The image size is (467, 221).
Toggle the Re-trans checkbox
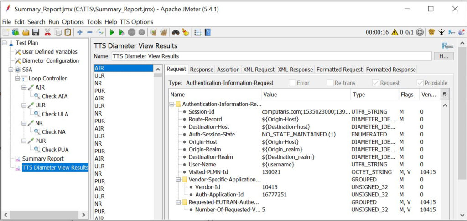330,83
